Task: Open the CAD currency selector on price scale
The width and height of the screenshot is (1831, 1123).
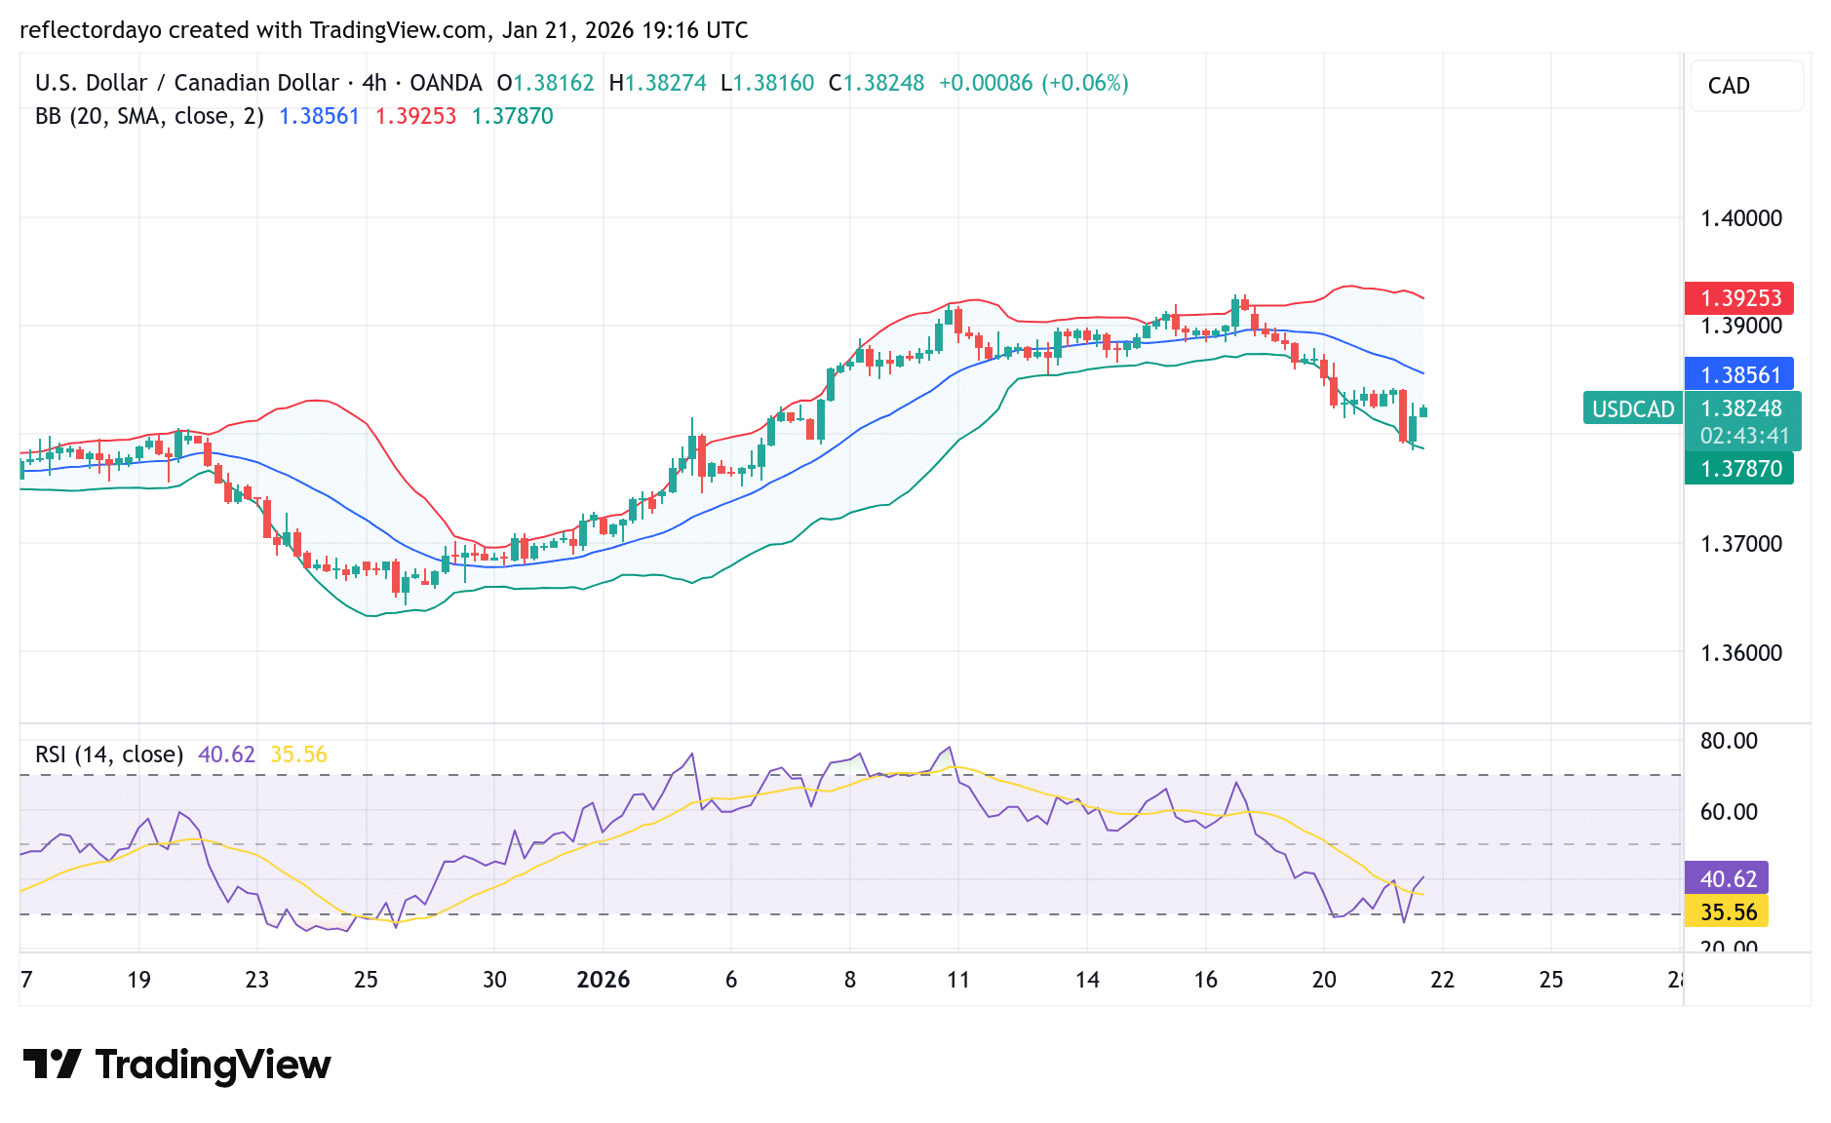Action: coord(1745,86)
